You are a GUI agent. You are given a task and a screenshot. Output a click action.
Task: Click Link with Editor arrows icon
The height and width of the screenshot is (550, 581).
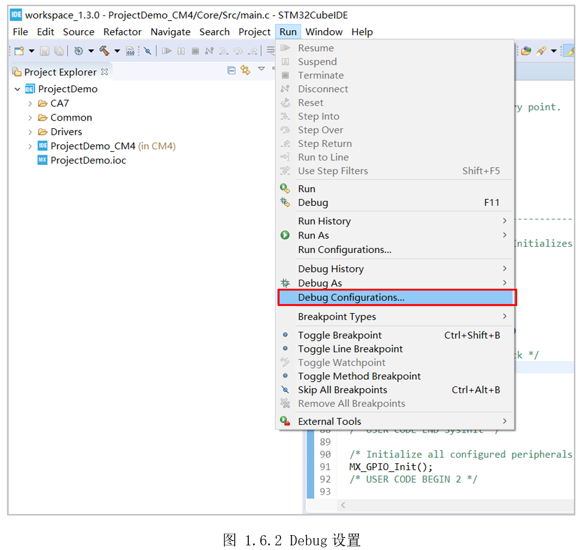(x=245, y=70)
